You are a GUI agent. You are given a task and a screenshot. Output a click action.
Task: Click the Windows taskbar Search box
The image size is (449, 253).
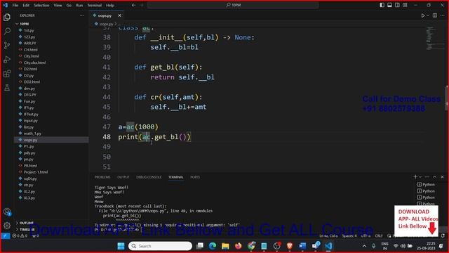[x=161, y=246]
